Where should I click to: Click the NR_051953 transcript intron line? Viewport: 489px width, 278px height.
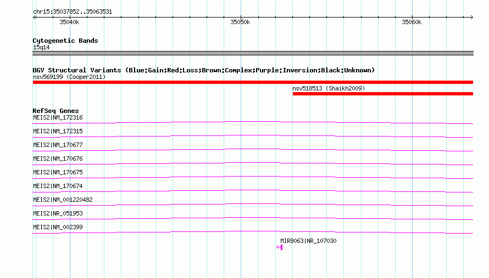pos(253,218)
